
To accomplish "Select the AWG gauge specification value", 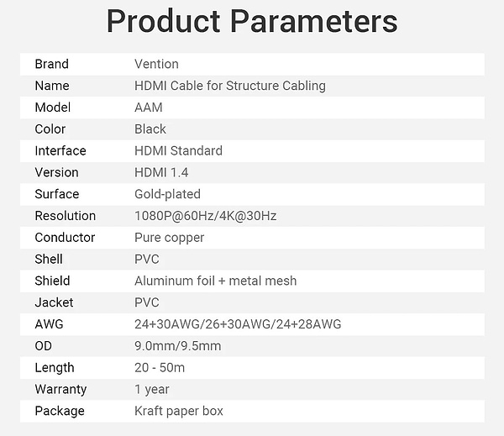I will [238, 324].
